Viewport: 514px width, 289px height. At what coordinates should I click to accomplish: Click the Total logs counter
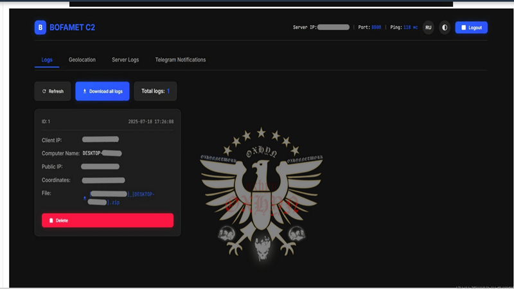click(x=155, y=91)
